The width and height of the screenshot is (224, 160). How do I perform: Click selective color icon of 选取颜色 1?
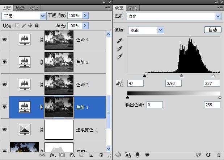point(25,130)
